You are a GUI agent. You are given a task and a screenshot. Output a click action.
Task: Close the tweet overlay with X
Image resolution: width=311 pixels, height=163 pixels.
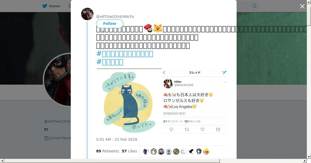coord(302,6)
